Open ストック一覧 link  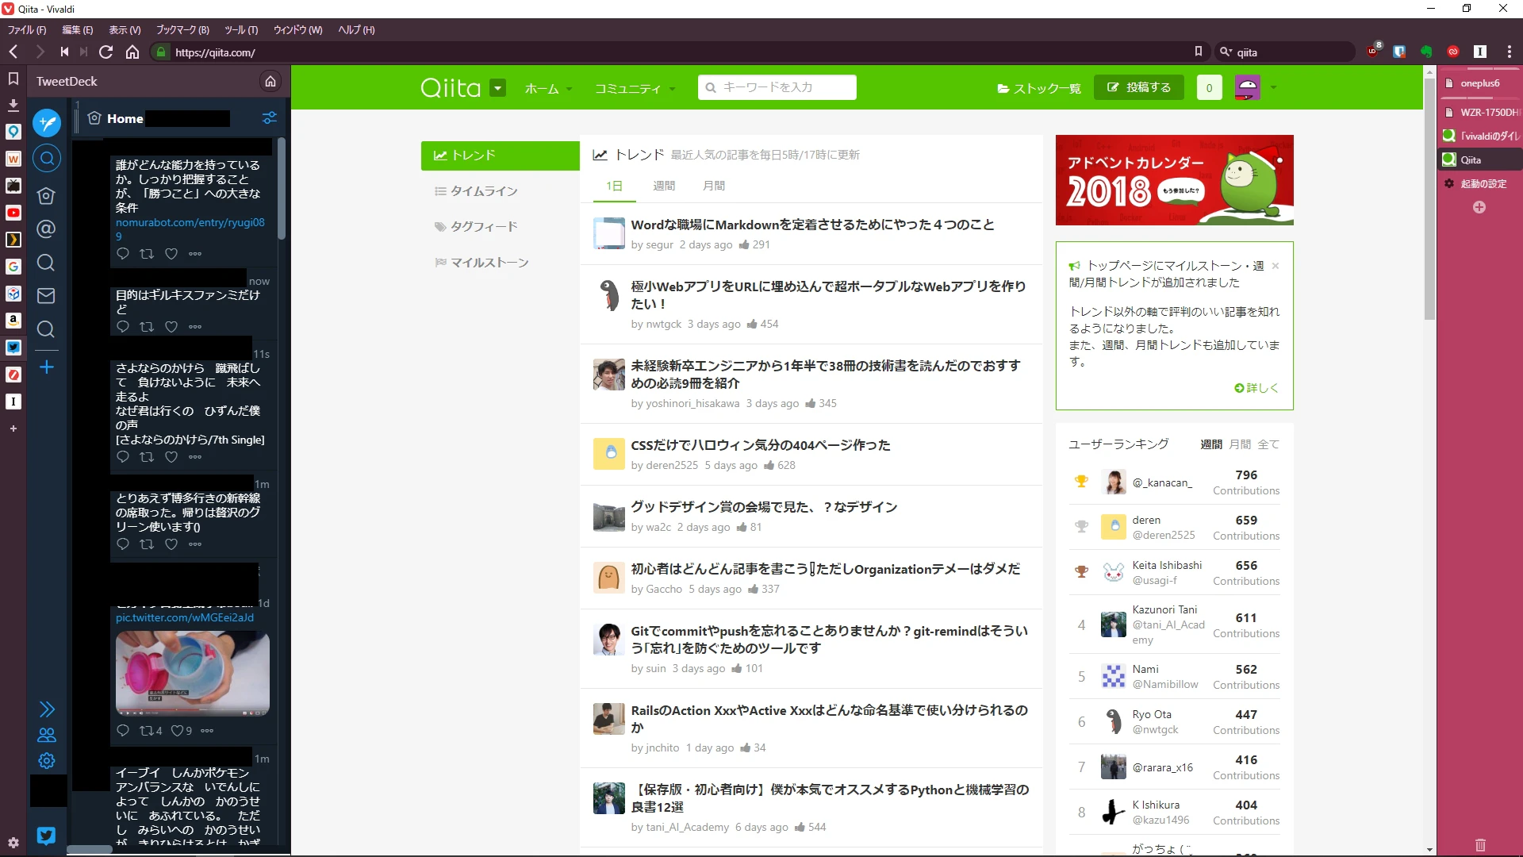click(1039, 88)
